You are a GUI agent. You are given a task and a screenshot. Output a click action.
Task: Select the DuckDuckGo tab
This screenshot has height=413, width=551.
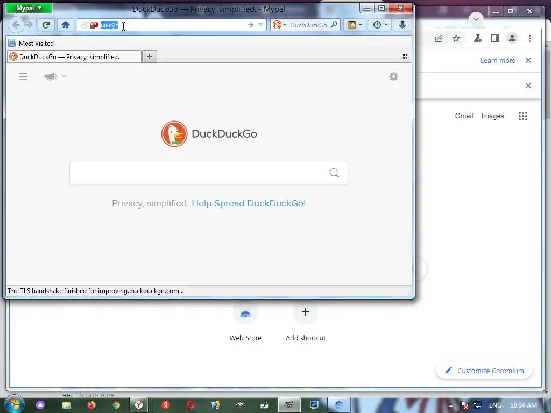coord(74,57)
